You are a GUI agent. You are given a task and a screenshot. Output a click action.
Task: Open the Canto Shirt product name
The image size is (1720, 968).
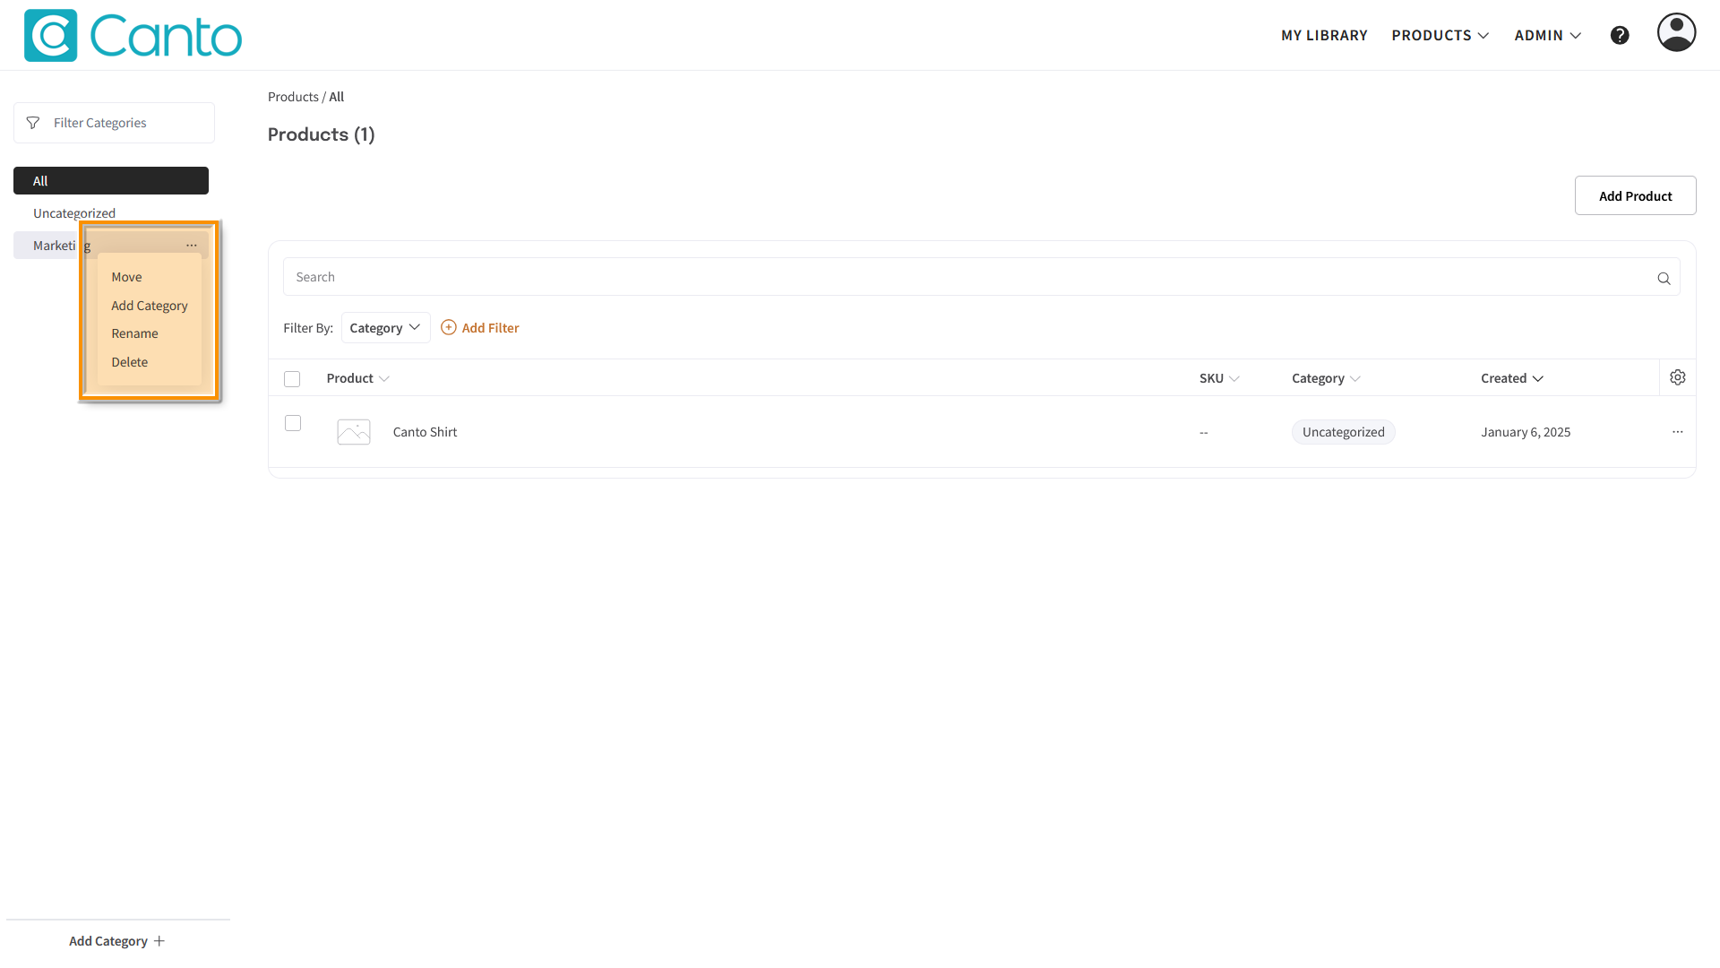[x=425, y=432]
